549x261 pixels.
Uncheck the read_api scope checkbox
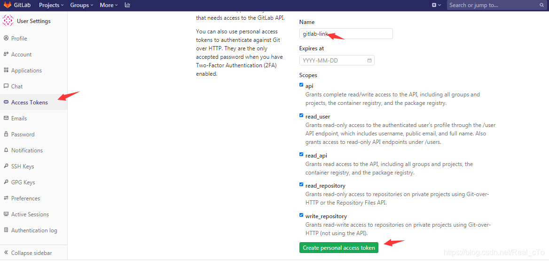tap(301, 154)
